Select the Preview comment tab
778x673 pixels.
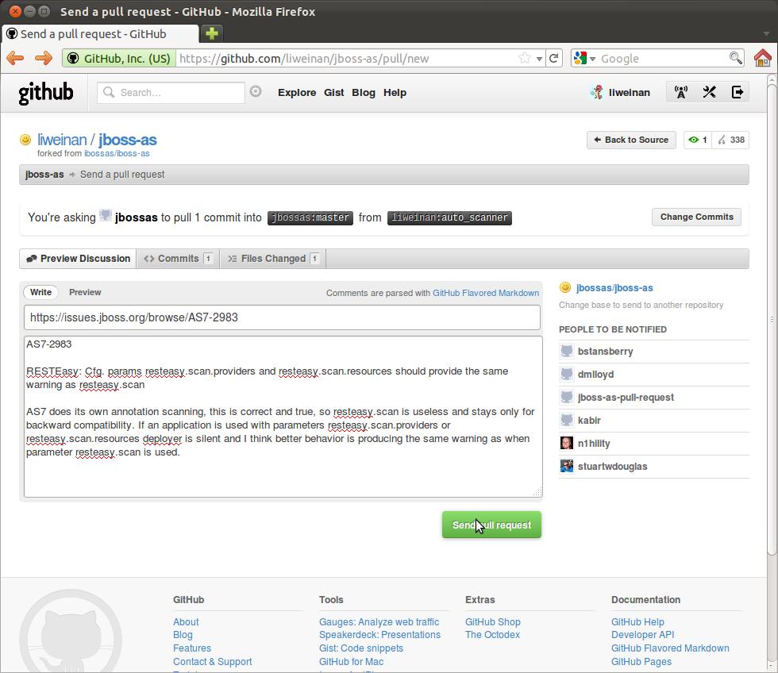85,292
